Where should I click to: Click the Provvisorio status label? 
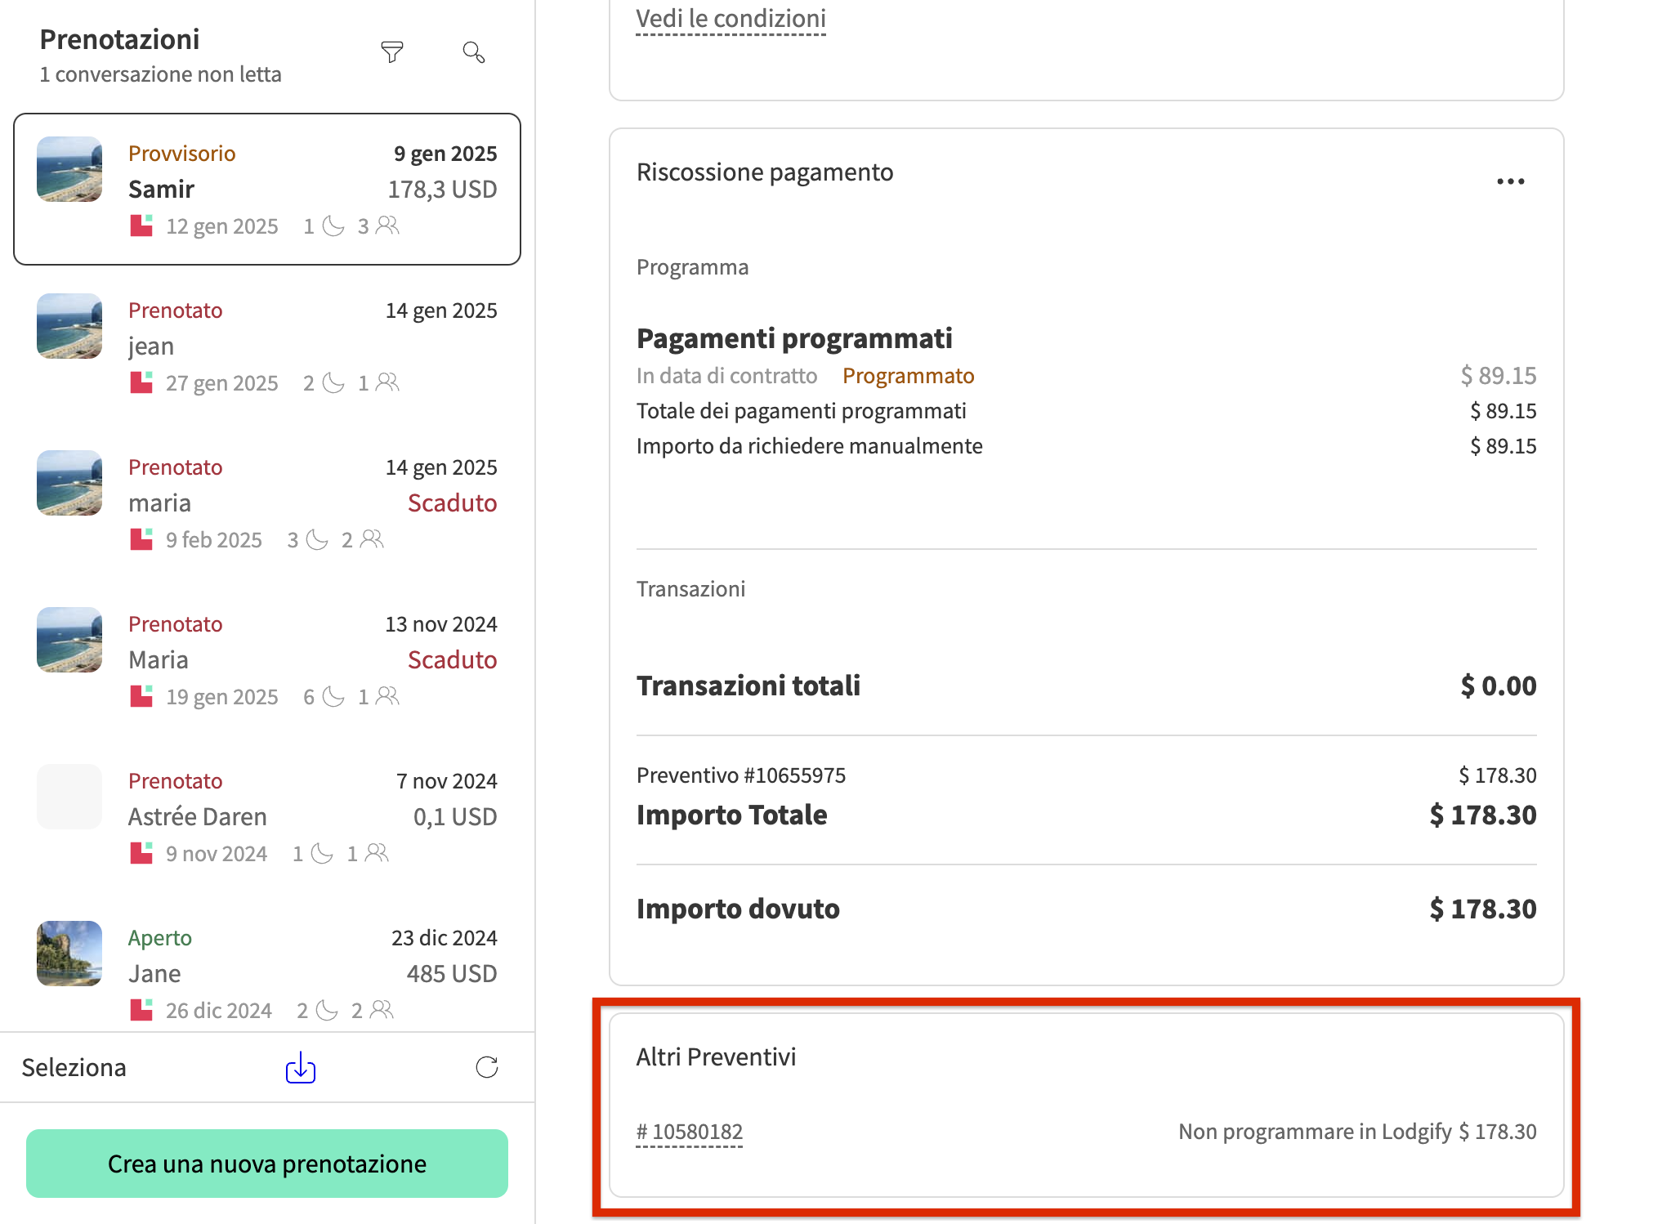[x=181, y=153]
